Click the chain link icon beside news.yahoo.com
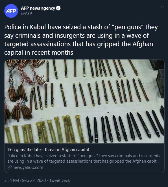 point(10,167)
